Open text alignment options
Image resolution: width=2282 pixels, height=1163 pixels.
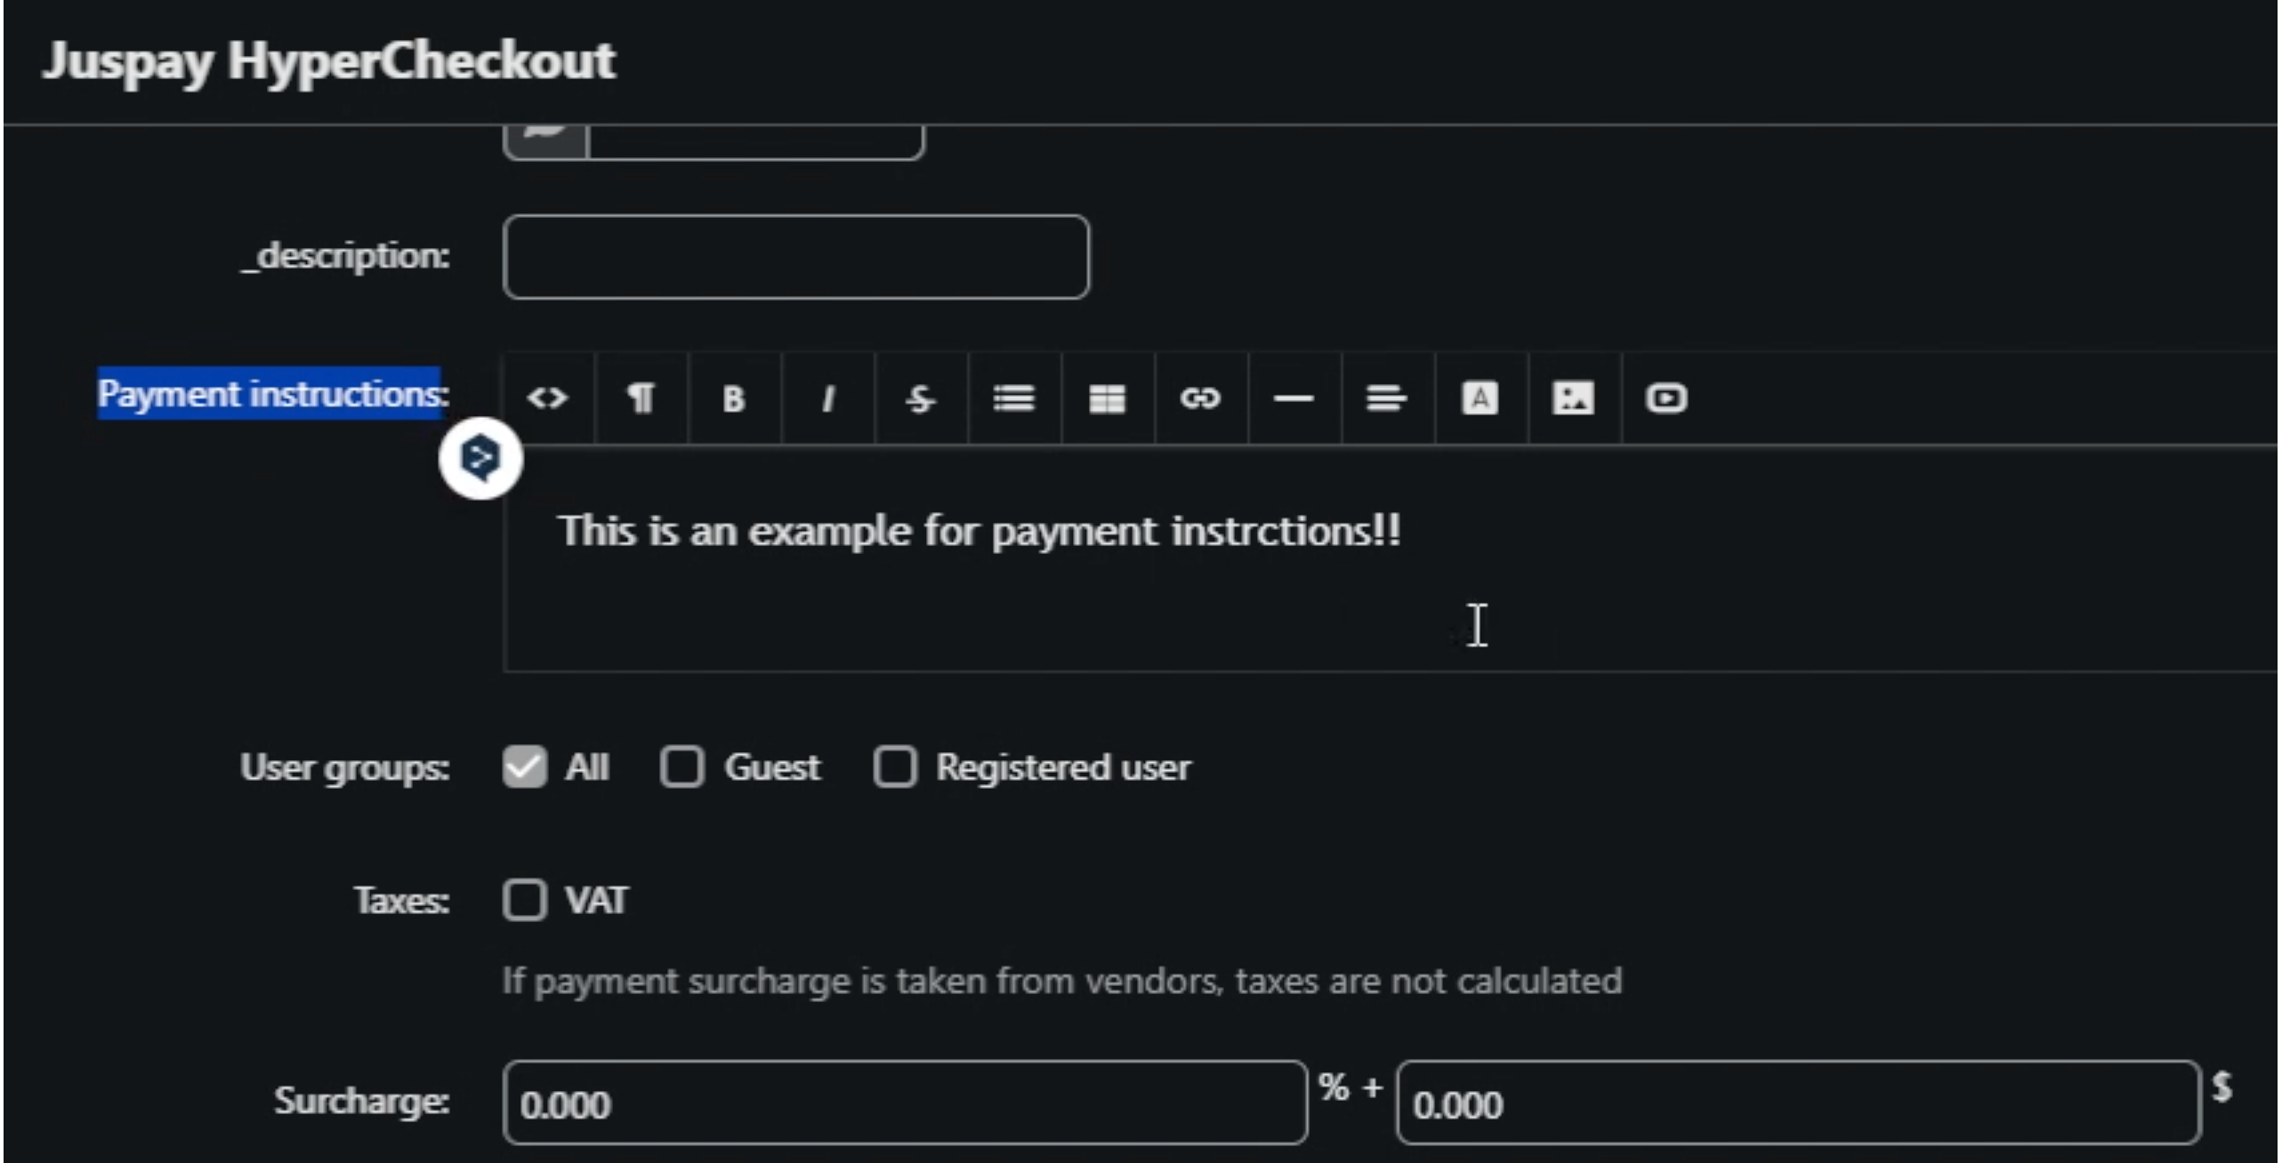click(x=1386, y=398)
